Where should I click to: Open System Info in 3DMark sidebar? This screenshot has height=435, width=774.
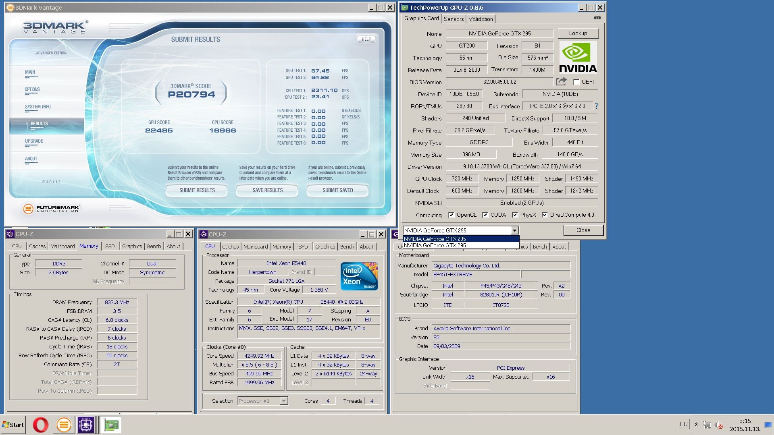[38, 107]
